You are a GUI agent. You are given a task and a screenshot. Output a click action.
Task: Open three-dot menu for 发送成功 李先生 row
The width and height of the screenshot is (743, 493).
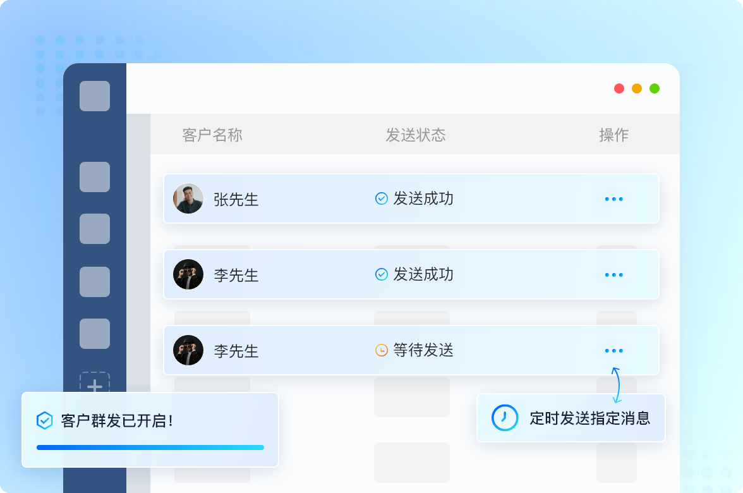(613, 275)
